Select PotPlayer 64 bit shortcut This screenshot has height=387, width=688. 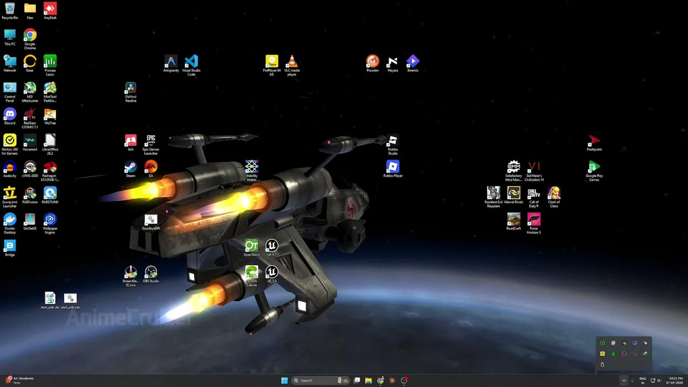pyautogui.click(x=271, y=65)
